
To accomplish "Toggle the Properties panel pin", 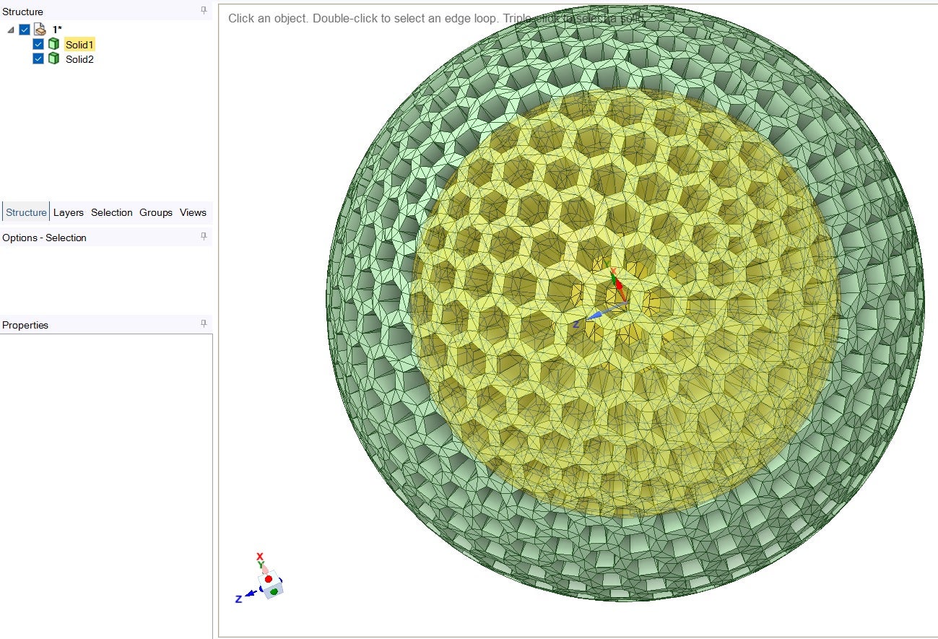I will click(x=204, y=324).
